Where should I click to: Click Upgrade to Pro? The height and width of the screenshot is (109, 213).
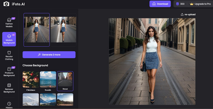tap(201, 4)
